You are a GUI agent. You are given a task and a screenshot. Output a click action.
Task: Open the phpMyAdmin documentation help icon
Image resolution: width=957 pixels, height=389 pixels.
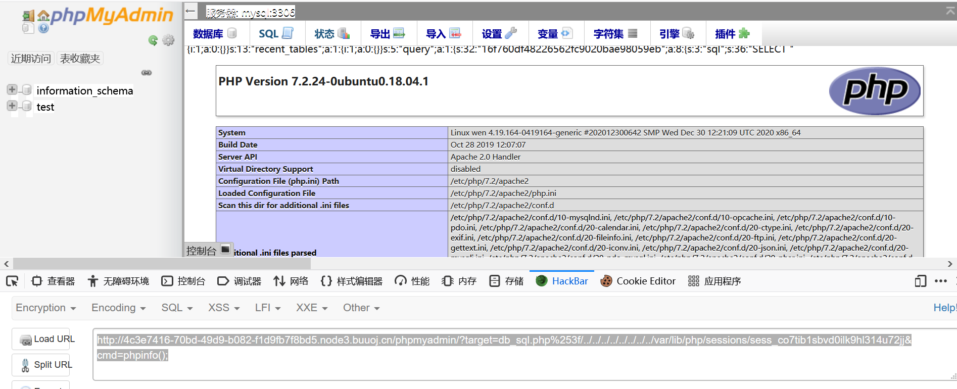coord(44,28)
